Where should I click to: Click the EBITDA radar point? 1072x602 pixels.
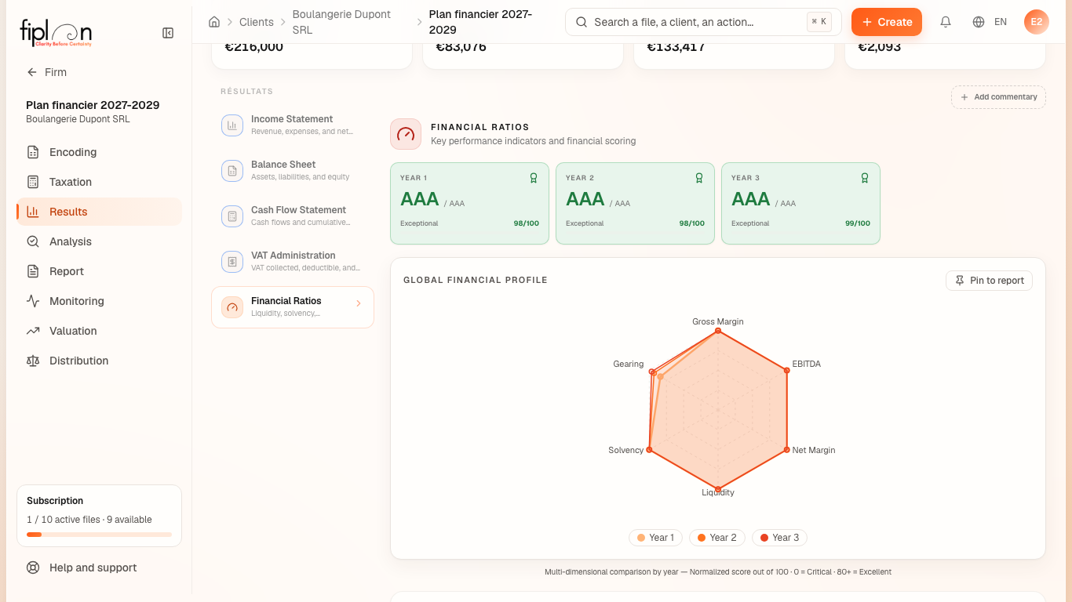click(x=787, y=370)
